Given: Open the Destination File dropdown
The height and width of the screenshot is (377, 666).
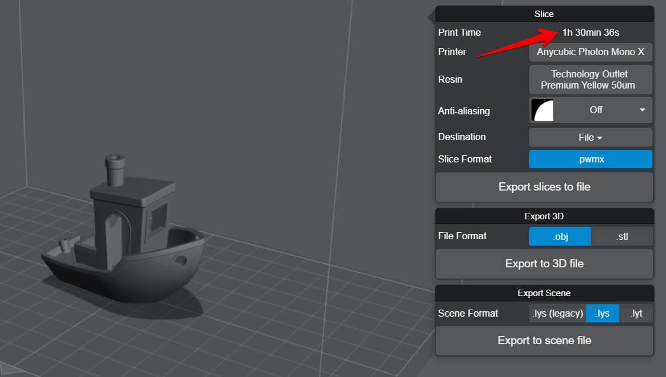Looking at the screenshot, I should [590, 137].
